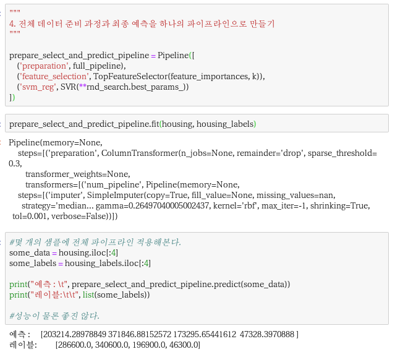Image resolution: width=395 pixels, height=357 pixels.
Task: Click the print line with list(some_labels)
Action: click(79, 295)
